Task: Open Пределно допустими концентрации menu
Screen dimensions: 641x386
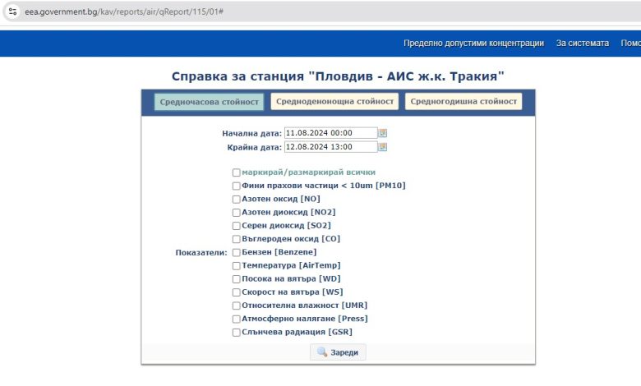Action: pyautogui.click(x=474, y=44)
